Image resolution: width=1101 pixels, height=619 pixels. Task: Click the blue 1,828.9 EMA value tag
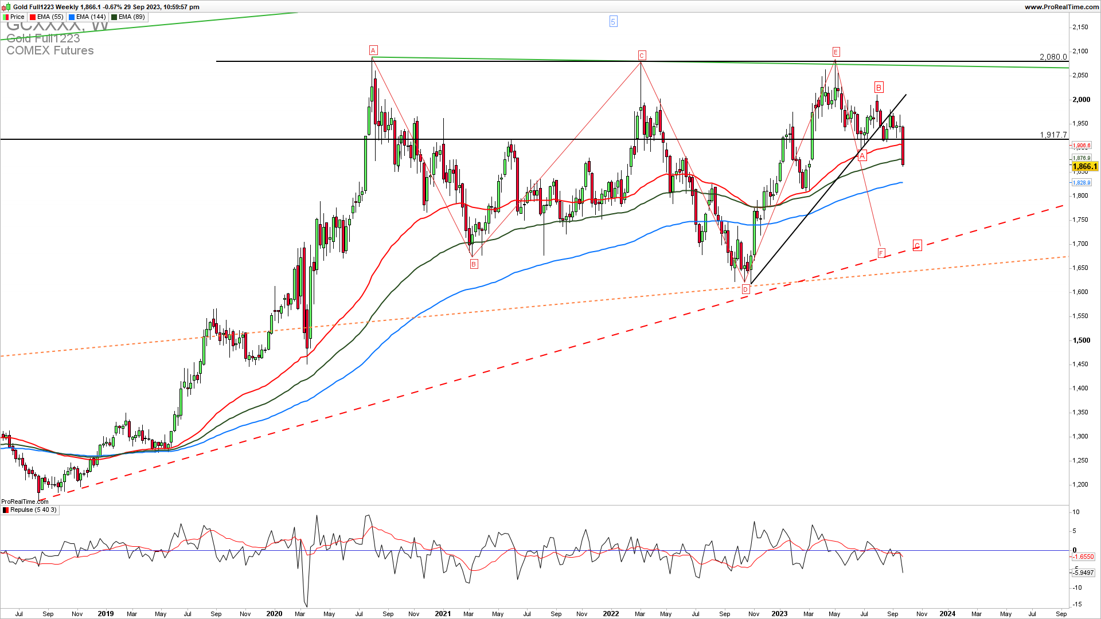[x=1082, y=183]
